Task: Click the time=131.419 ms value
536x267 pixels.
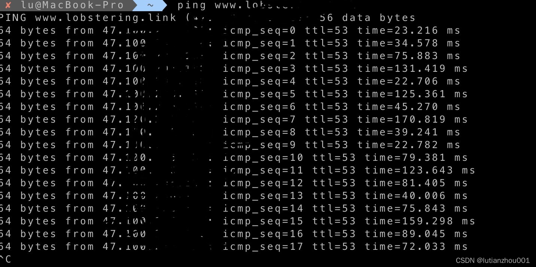Action: (412, 69)
